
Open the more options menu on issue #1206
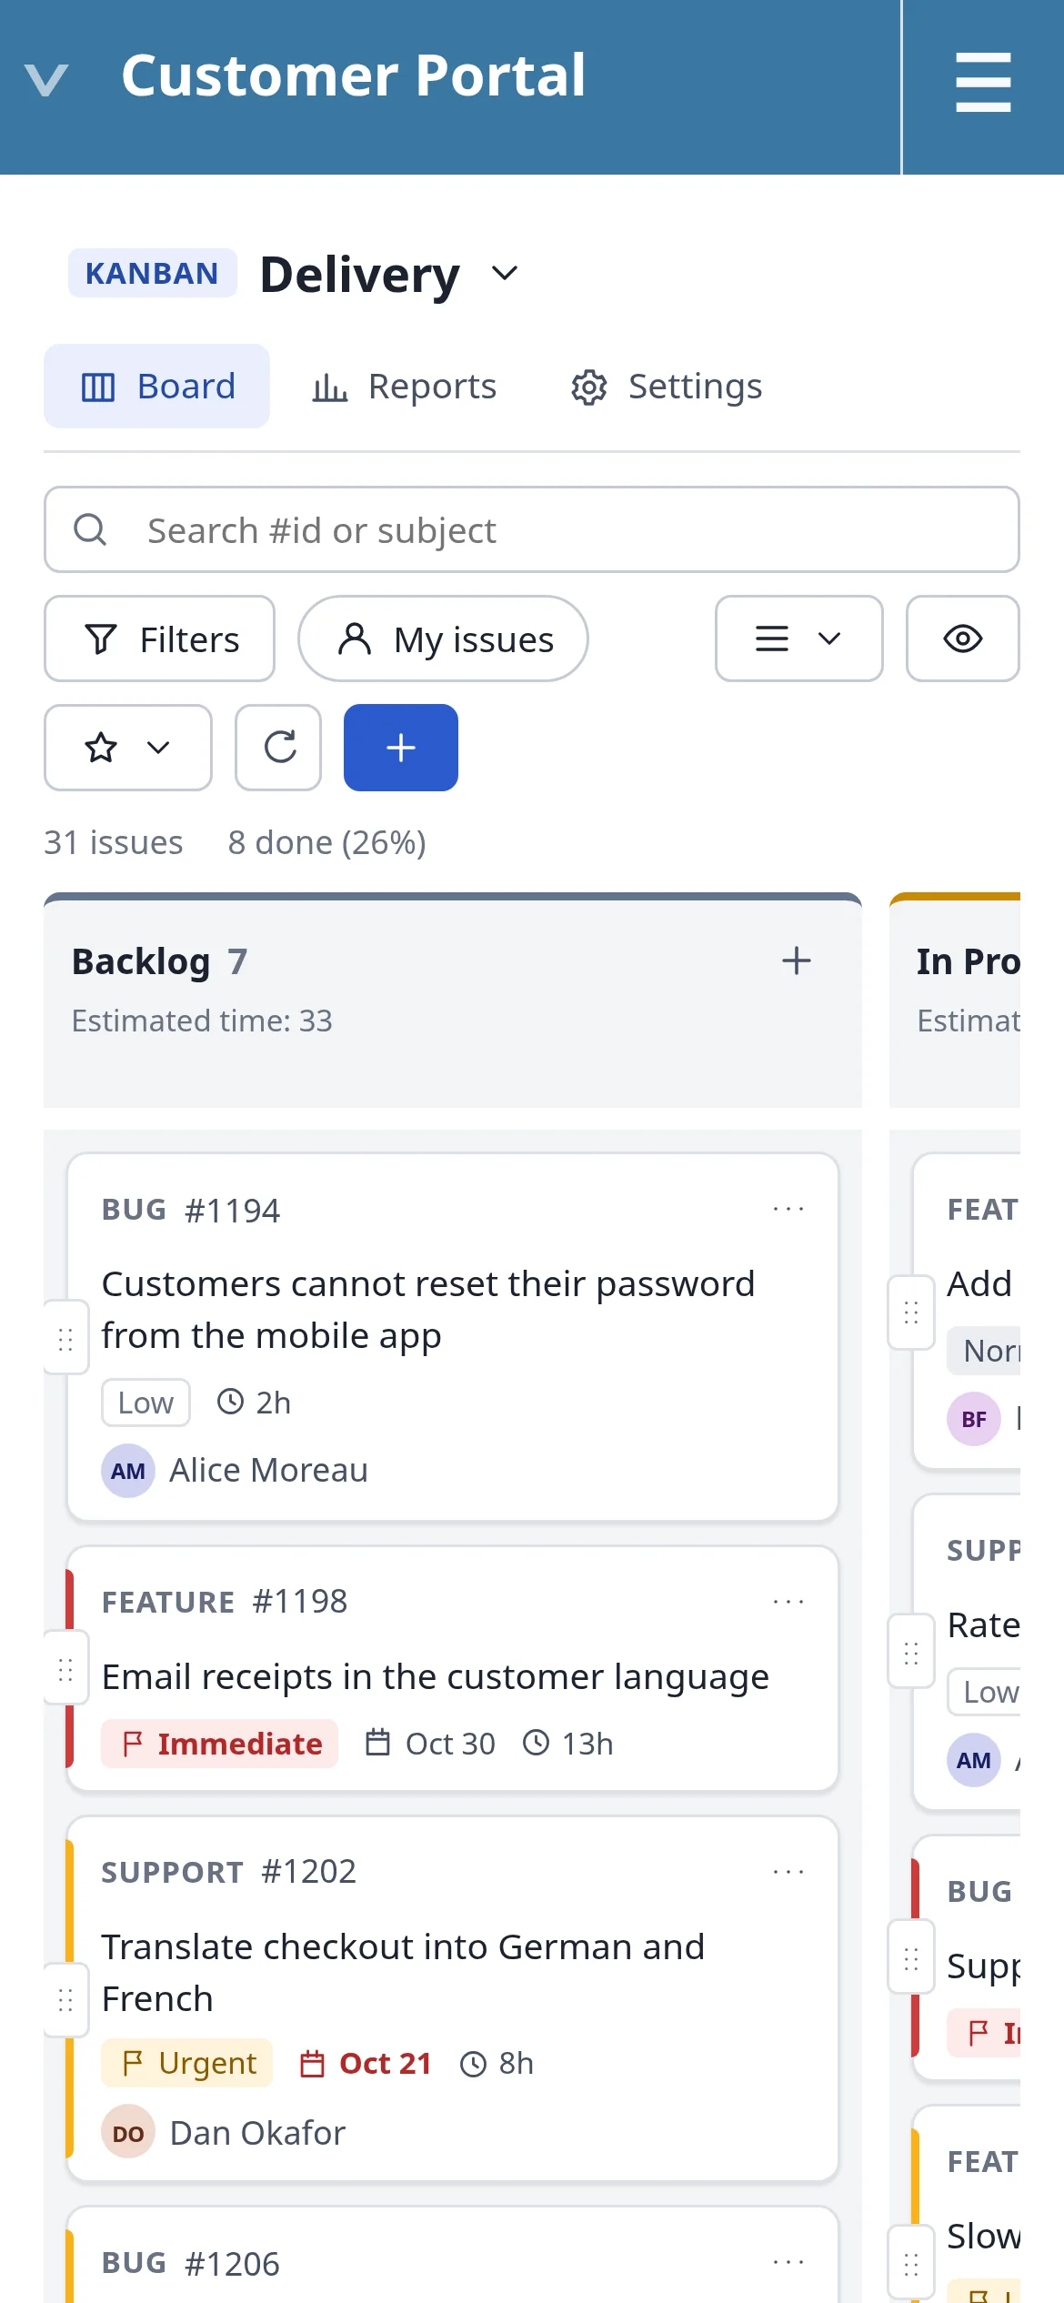(788, 2262)
